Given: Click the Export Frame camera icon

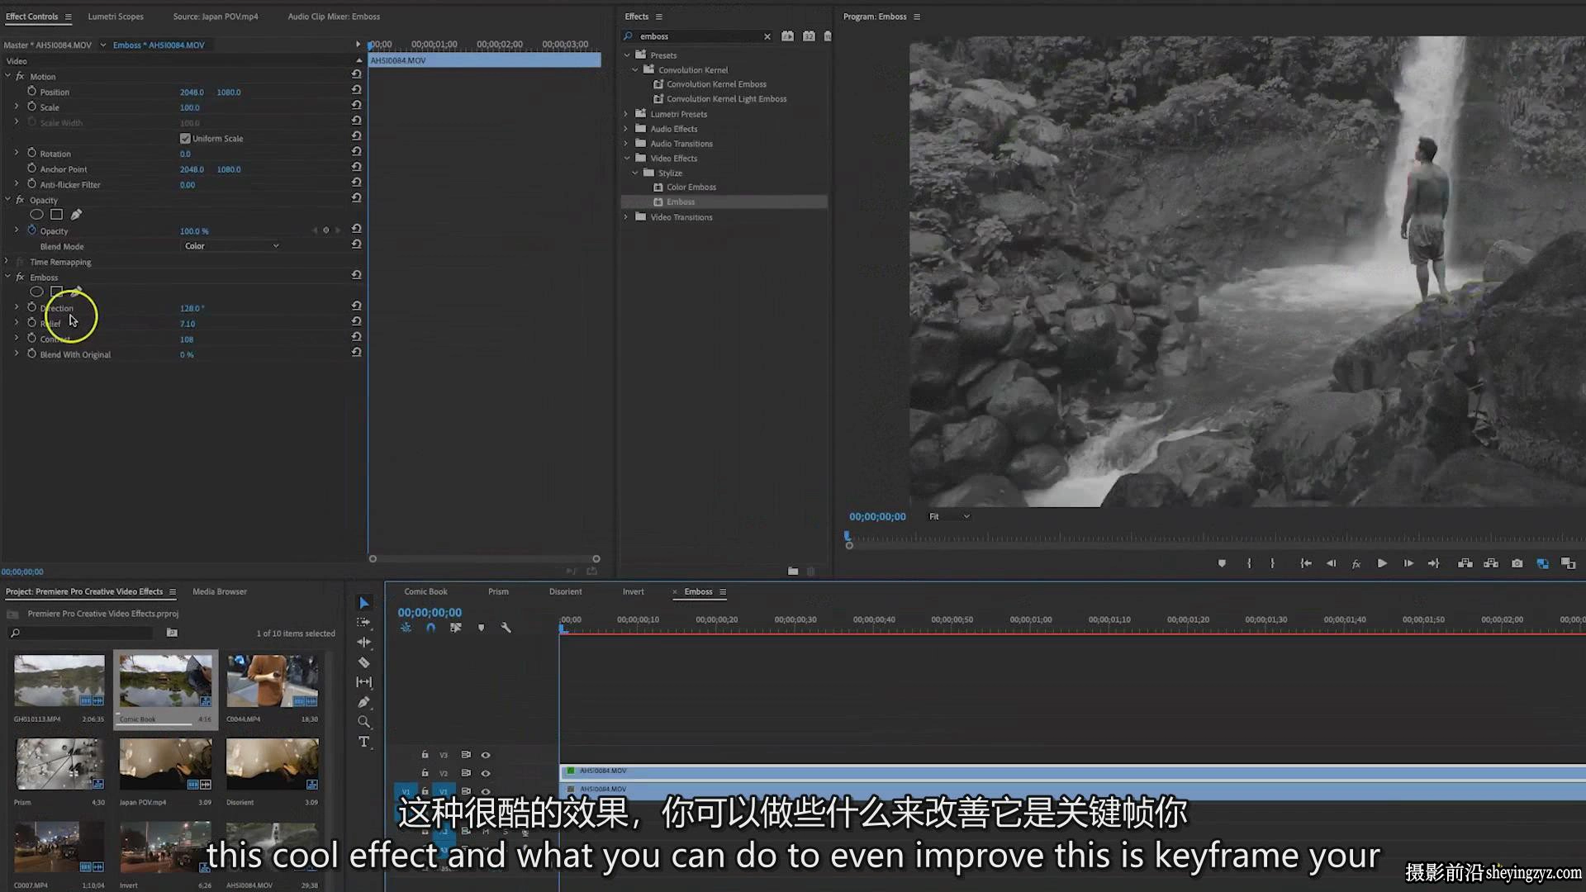Looking at the screenshot, I should click(x=1517, y=563).
